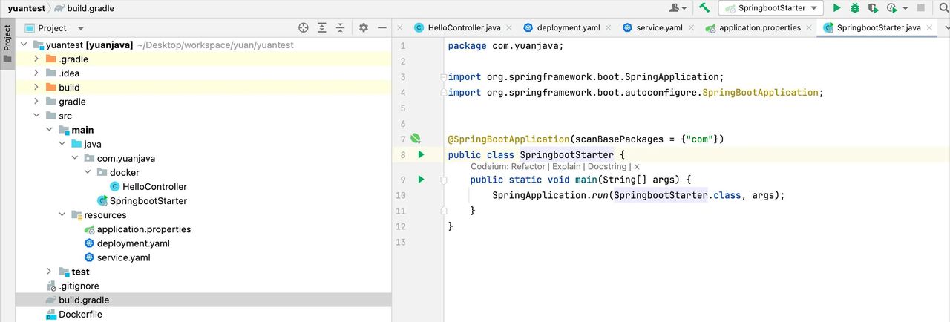Switch to the HelloController.java tab

coord(456,28)
